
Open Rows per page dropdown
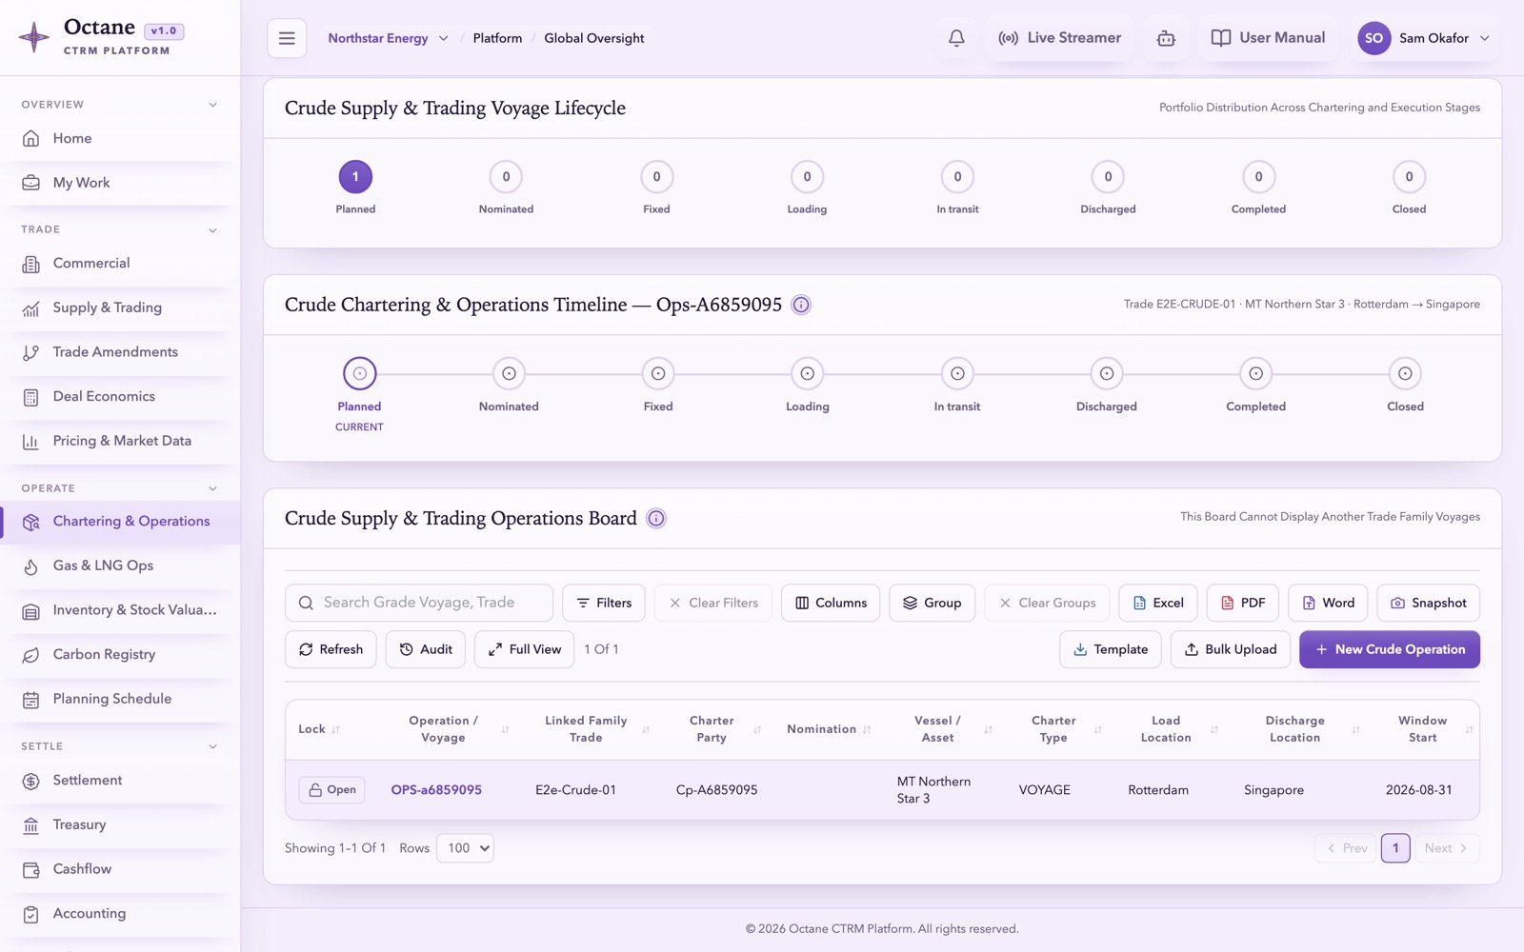coord(465,848)
